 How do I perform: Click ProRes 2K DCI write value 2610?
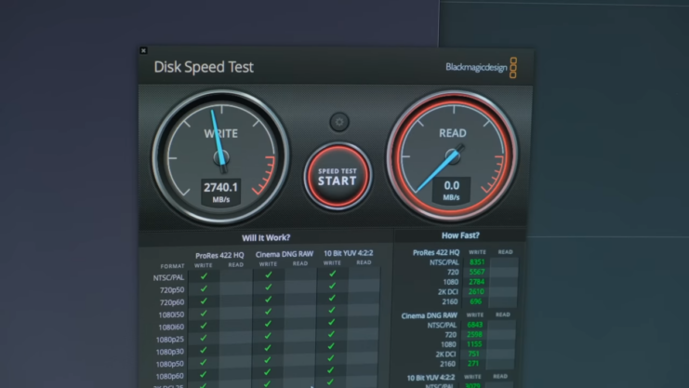[476, 291]
